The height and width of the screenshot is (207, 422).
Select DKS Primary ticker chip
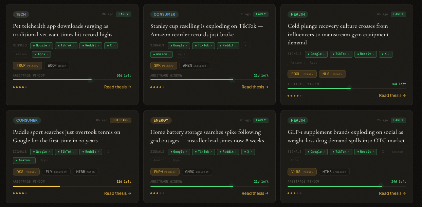(x=26, y=172)
